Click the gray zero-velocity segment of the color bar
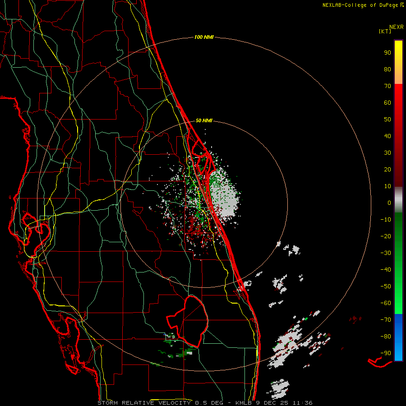The height and width of the screenshot is (406, 406). [398, 200]
